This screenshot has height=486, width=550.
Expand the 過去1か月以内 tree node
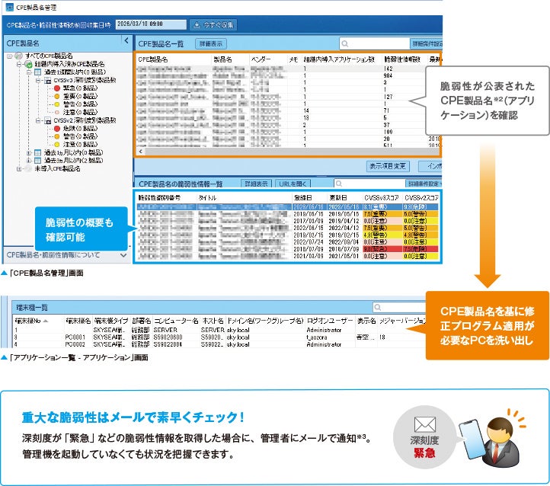(28, 152)
